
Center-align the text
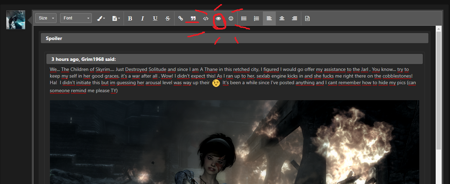point(282,18)
